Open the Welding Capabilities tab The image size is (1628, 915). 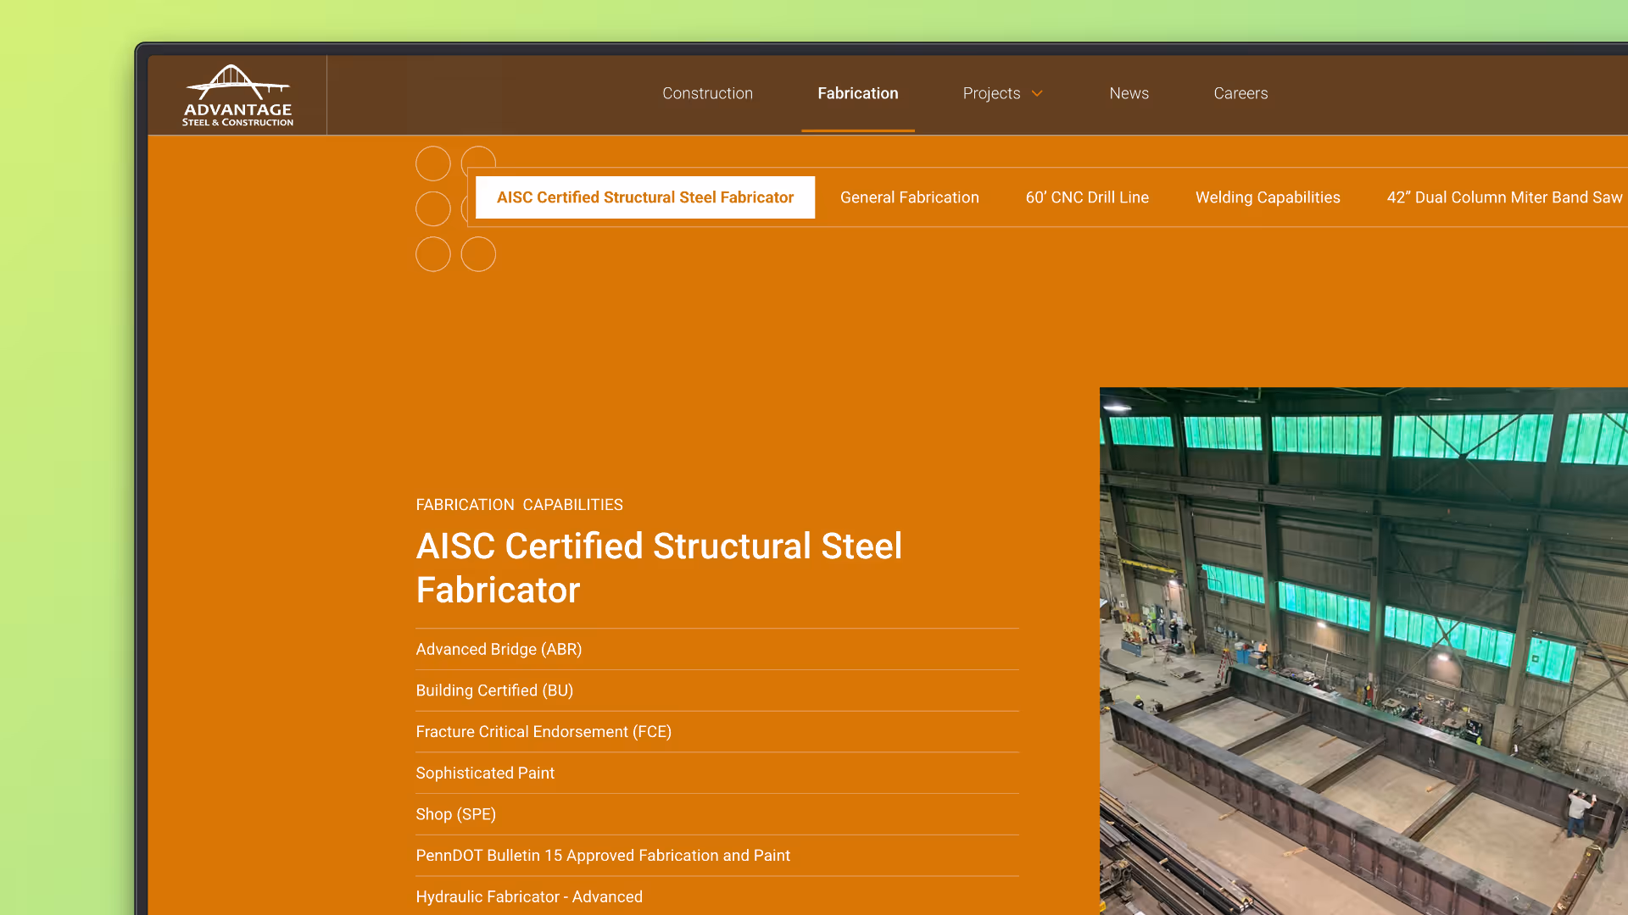click(1267, 197)
